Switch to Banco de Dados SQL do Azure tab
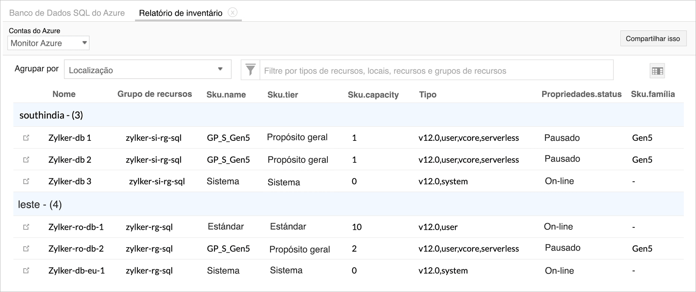Viewport: 696px width, 292px height. (67, 13)
